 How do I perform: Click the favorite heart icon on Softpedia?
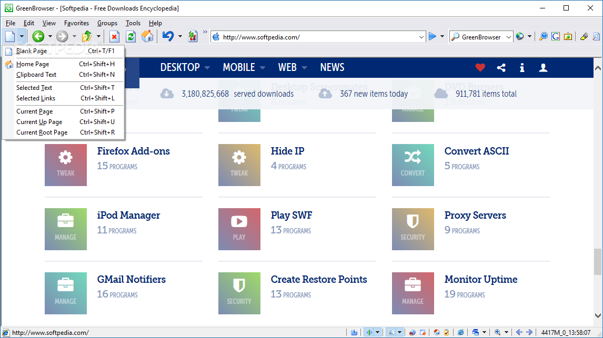tap(480, 68)
